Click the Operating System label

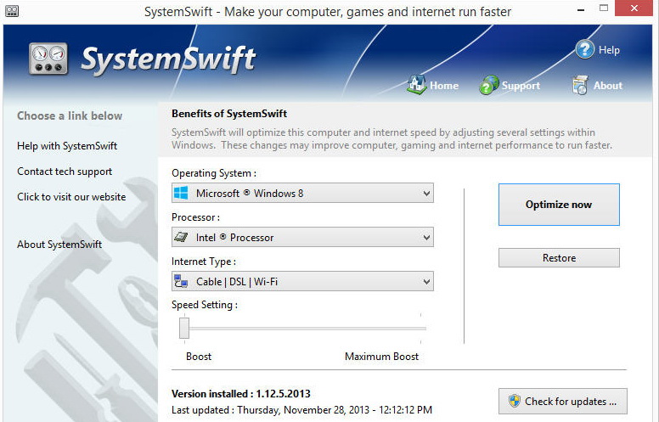click(x=213, y=173)
